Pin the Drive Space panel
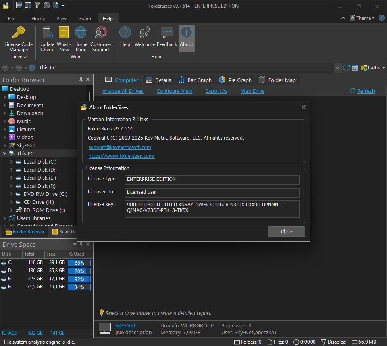 click(81, 244)
